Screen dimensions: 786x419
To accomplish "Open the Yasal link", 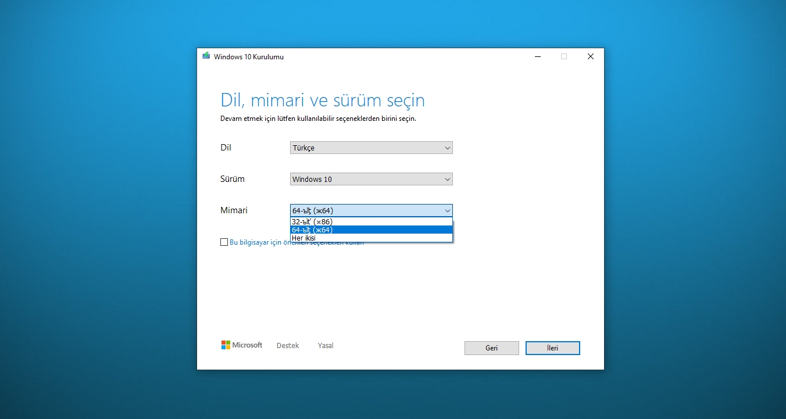I will coord(326,346).
